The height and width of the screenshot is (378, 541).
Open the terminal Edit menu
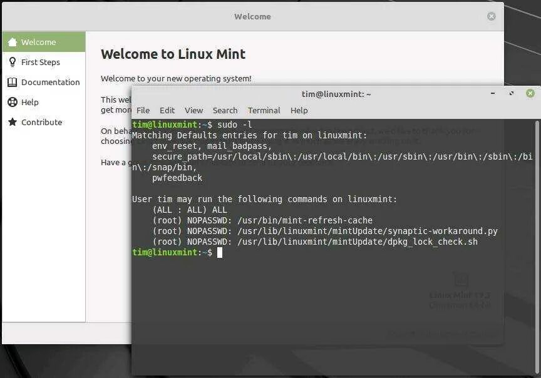pyautogui.click(x=167, y=110)
